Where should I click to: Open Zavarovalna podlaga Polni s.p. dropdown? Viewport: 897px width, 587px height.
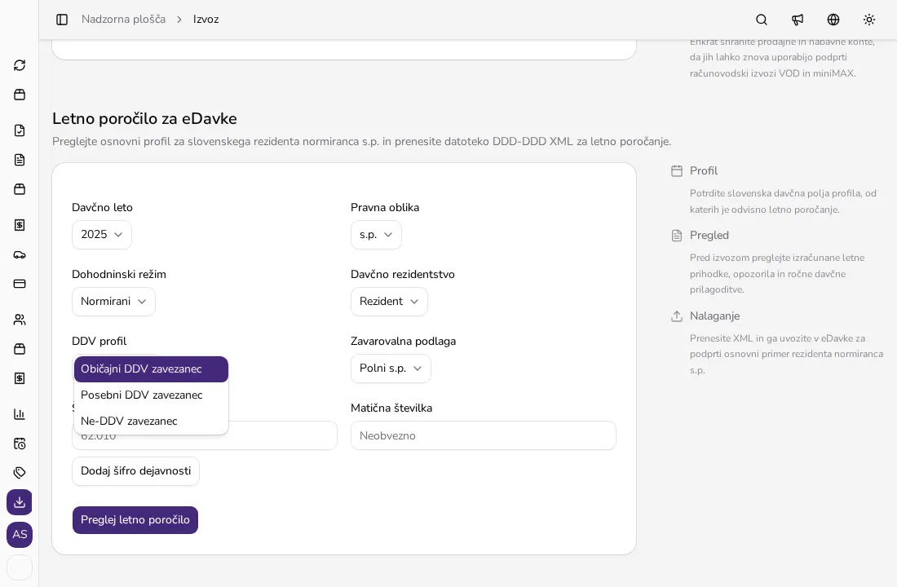[x=391, y=369]
